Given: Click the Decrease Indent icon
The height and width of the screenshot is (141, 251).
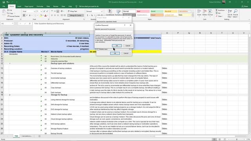Looking at the screenshot, I should pos(62,15).
